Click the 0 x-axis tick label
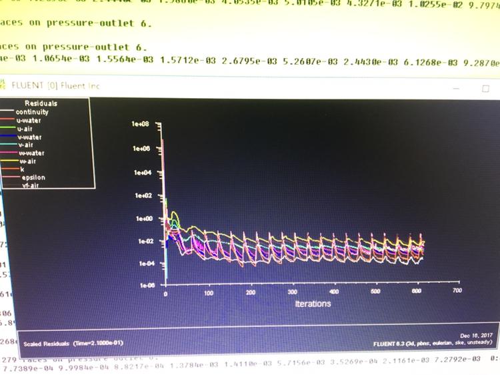Screen dimensions: 500x375 pos(165,294)
